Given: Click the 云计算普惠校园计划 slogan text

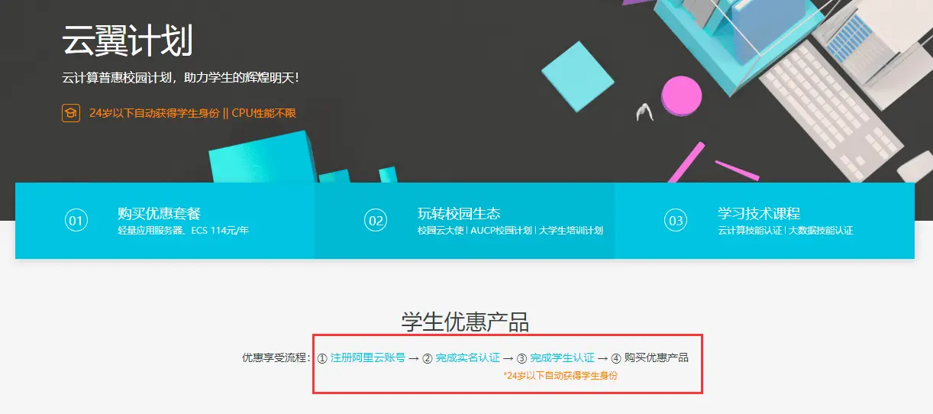Looking at the screenshot, I should (x=180, y=78).
